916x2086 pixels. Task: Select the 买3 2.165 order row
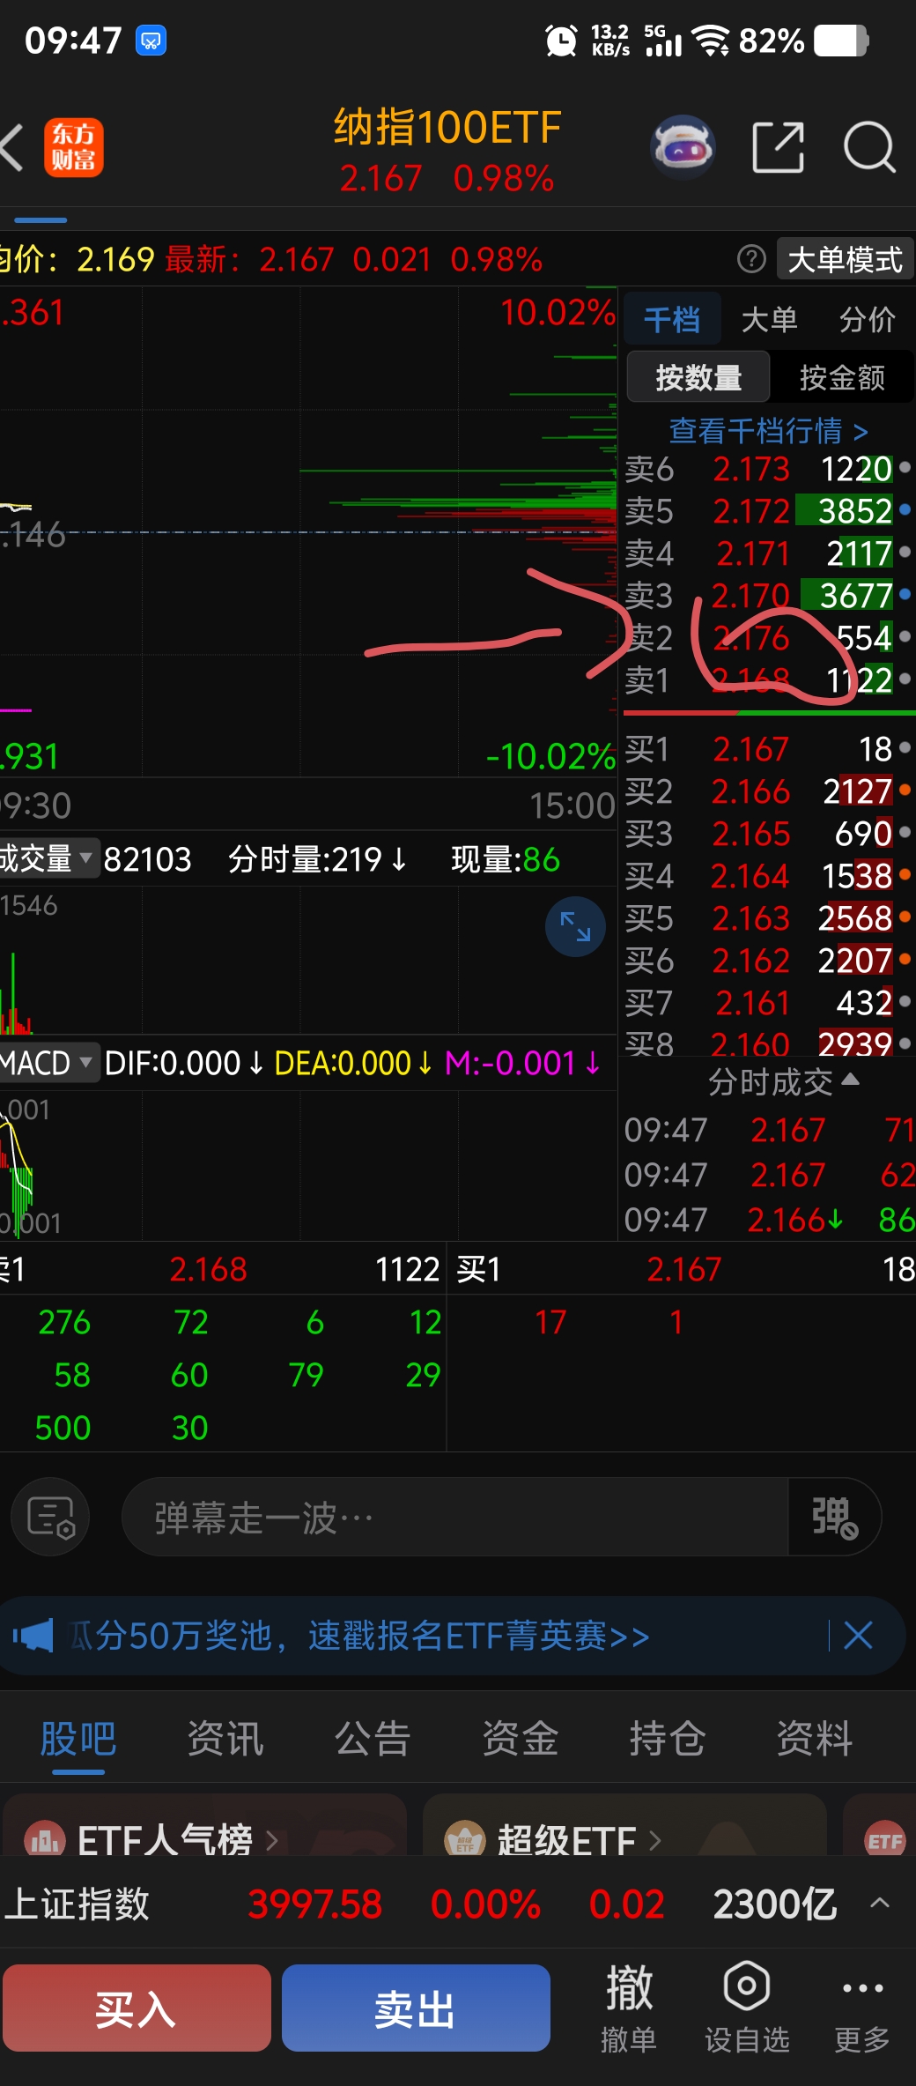click(x=766, y=833)
